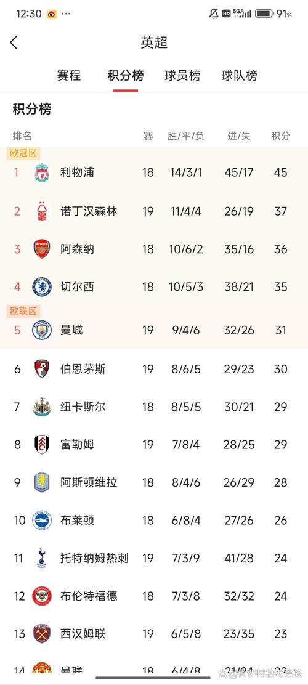308x685 pixels.
Task: Open the Manchester City crest
Action: (x=42, y=330)
